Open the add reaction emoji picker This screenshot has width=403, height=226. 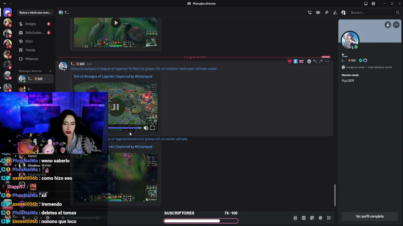point(309,61)
